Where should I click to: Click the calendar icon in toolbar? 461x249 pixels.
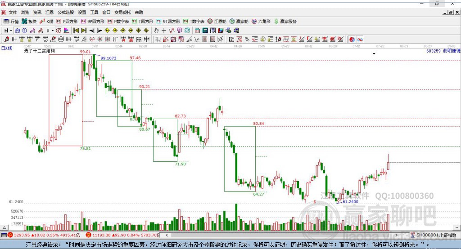(x=197, y=31)
